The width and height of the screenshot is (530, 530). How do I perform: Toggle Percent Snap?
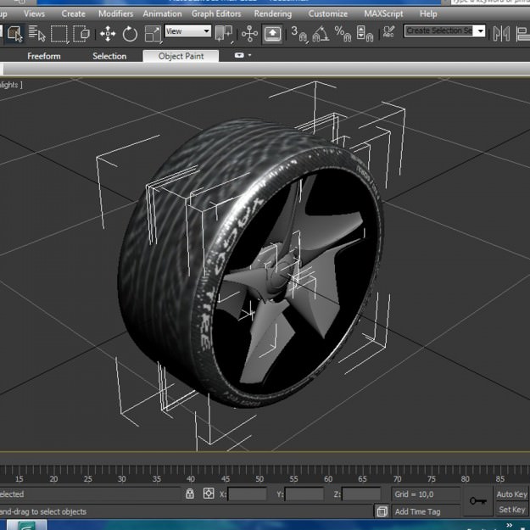pyautogui.click(x=343, y=34)
